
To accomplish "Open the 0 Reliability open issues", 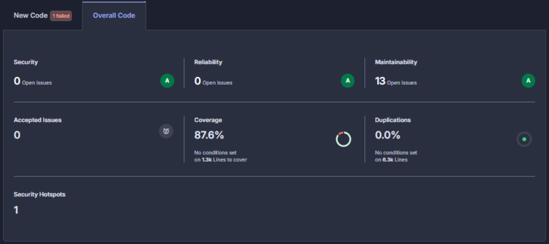I will point(198,81).
